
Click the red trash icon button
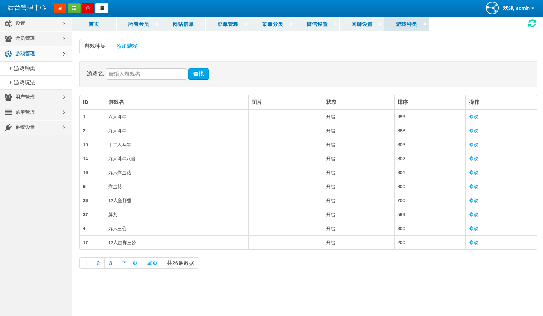tap(88, 8)
